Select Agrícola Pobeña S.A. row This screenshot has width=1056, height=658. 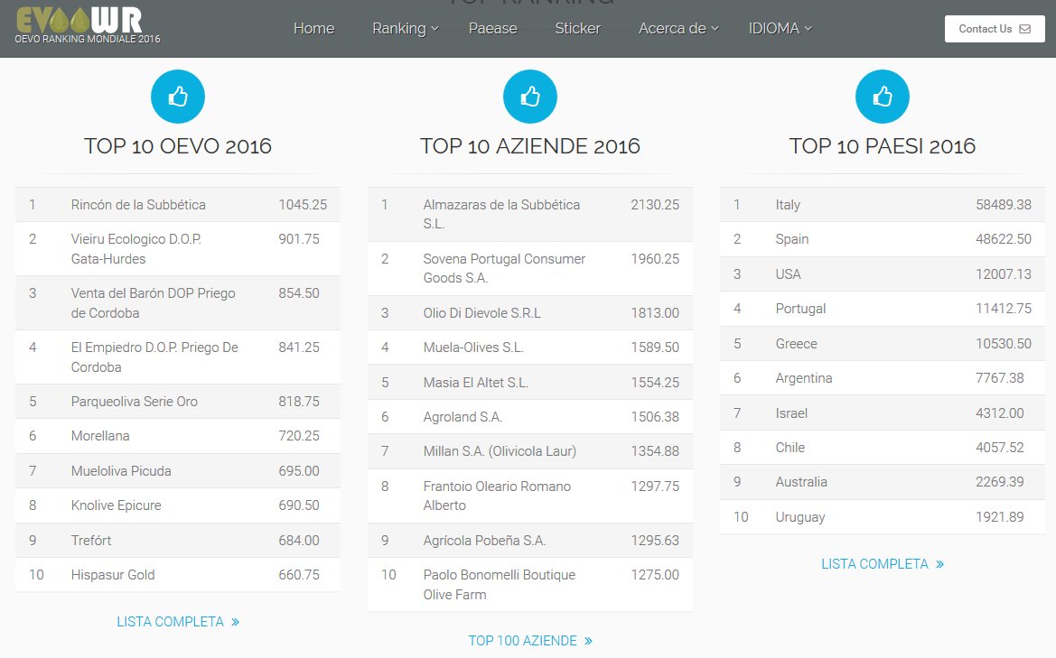coord(530,541)
